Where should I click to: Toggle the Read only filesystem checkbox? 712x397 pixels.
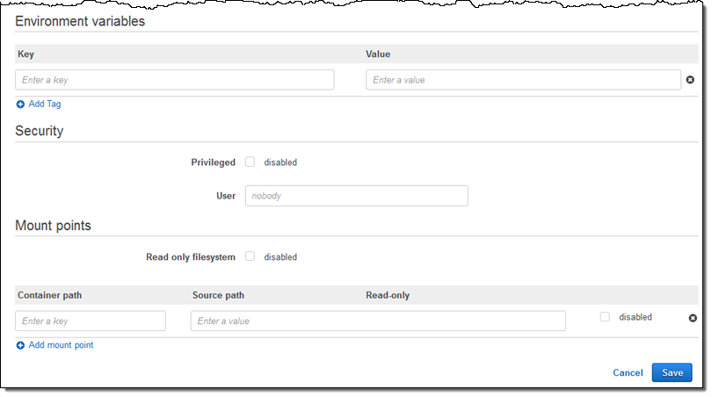(x=250, y=256)
